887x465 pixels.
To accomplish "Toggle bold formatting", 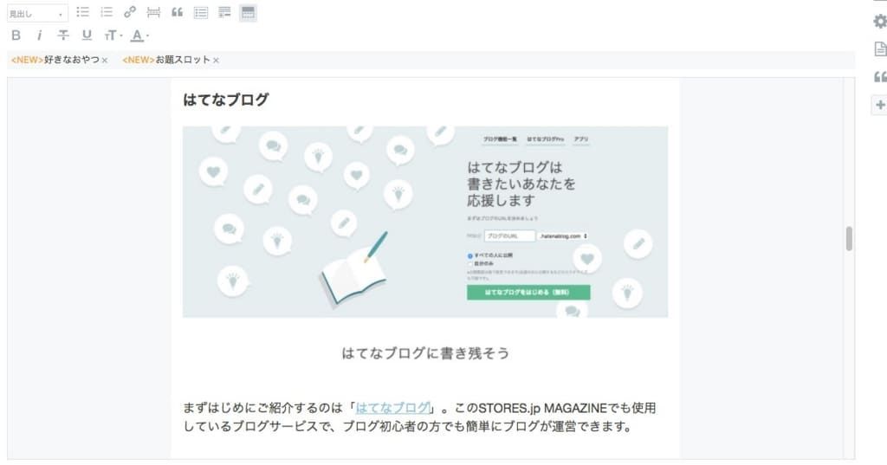I will (16, 36).
